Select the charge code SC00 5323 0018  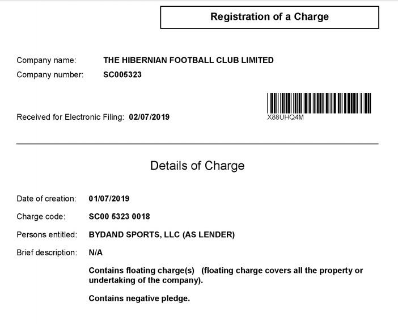click(119, 217)
